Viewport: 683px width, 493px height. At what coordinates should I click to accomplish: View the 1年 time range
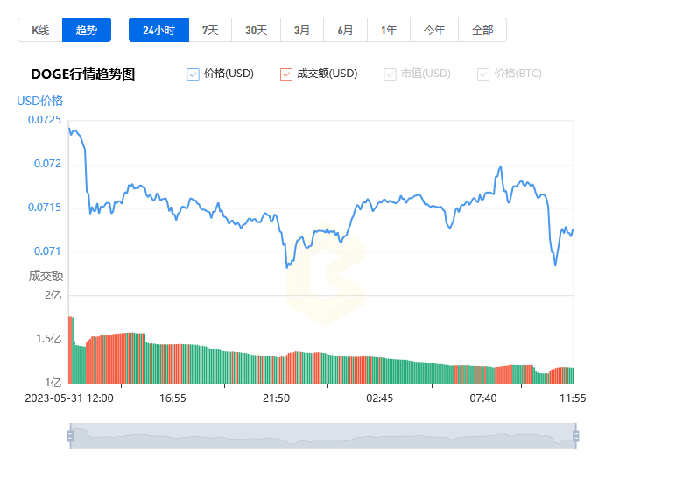coord(389,30)
